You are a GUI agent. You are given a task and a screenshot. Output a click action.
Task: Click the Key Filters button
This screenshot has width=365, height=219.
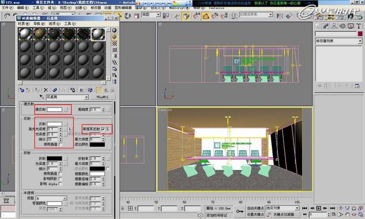[284, 214]
